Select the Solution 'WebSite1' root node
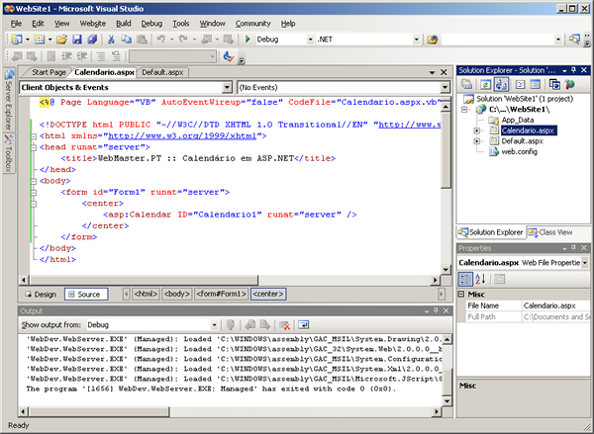Viewport: 594px width, 434px height. click(525, 99)
